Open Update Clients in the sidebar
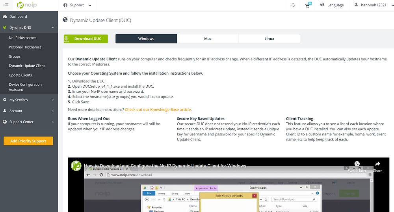Image resolution: width=394 pixels, height=212 pixels. (x=20, y=75)
